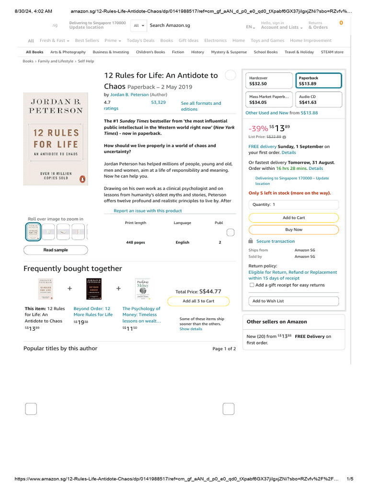Click the Buy Now button
The width and height of the screenshot is (368, 490).
click(x=294, y=230)
